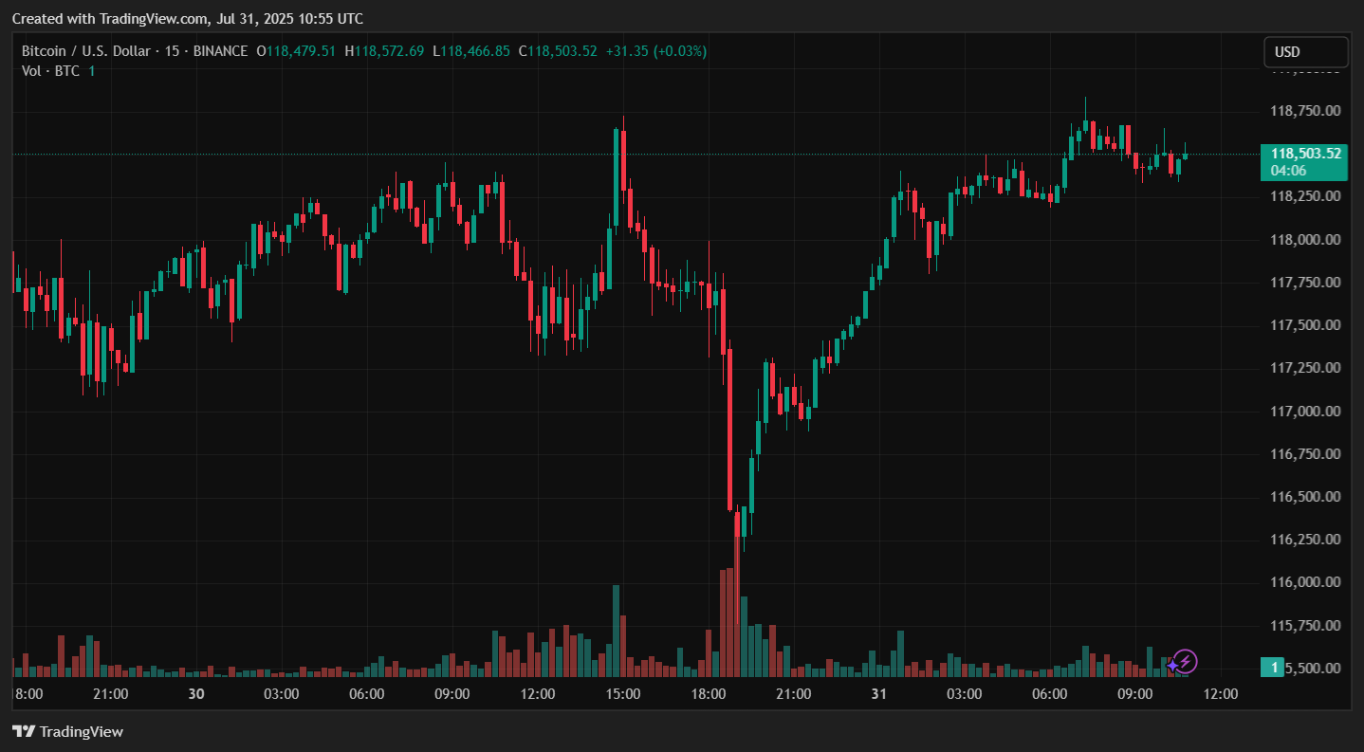Screen dimensions: 1364x752
Task: Click the 118,750.00 price axis label
Action: (1305, 111)
